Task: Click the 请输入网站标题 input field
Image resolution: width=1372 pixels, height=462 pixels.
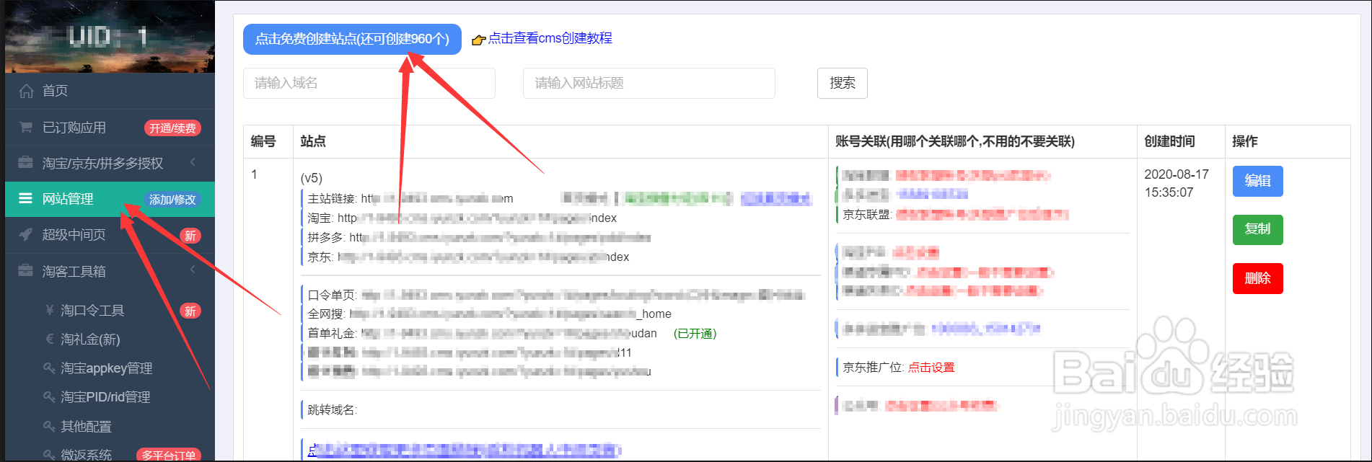Action: click(649, 83)
